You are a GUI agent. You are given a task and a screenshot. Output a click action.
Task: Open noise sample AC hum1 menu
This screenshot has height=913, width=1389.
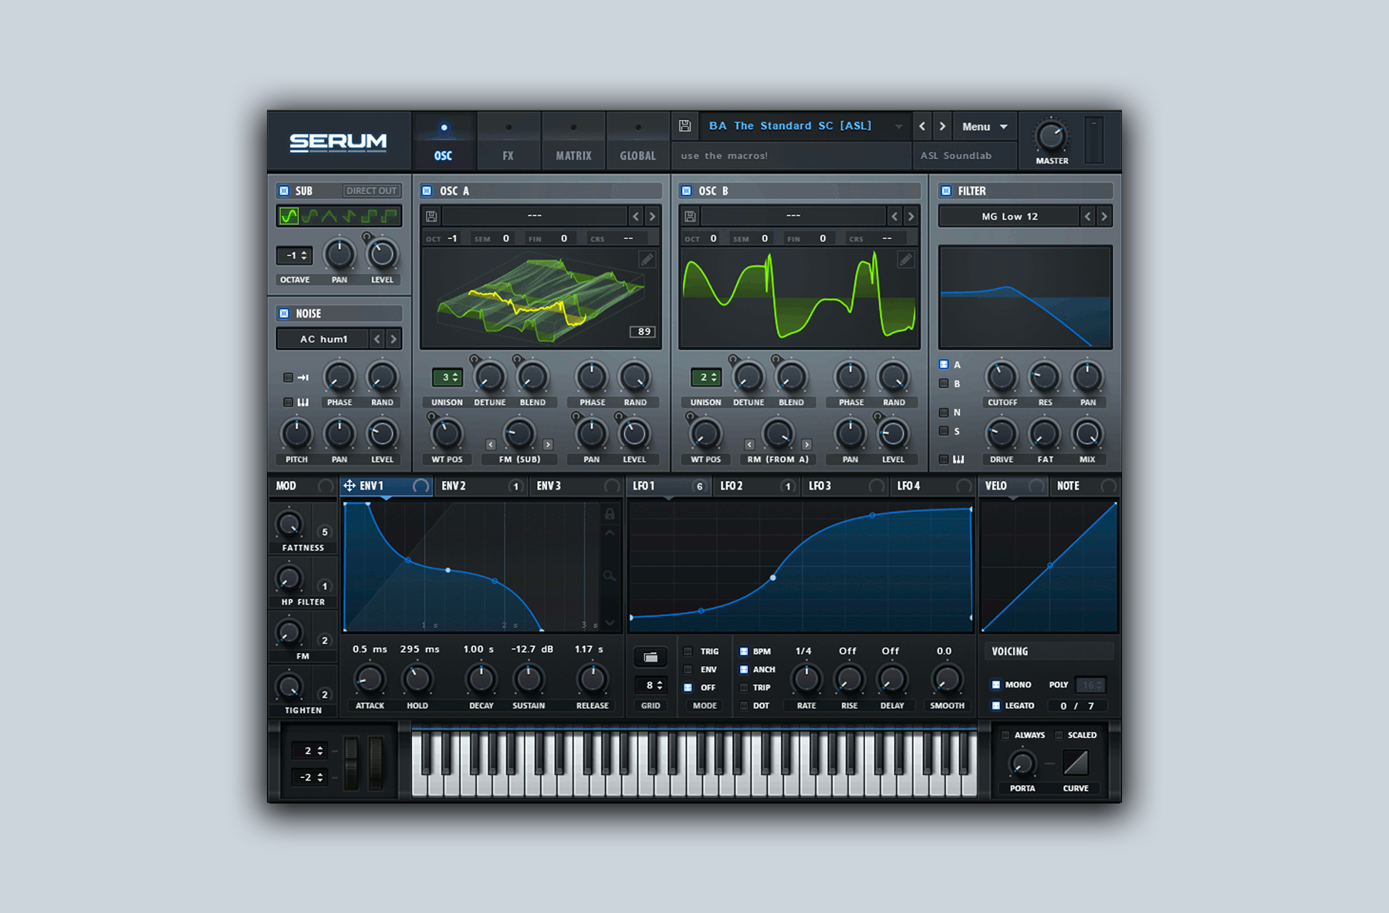click(323, 339)
